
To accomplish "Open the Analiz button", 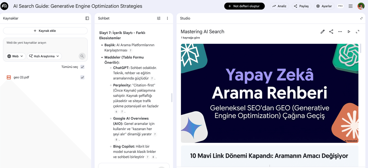I will pos(279,6).
